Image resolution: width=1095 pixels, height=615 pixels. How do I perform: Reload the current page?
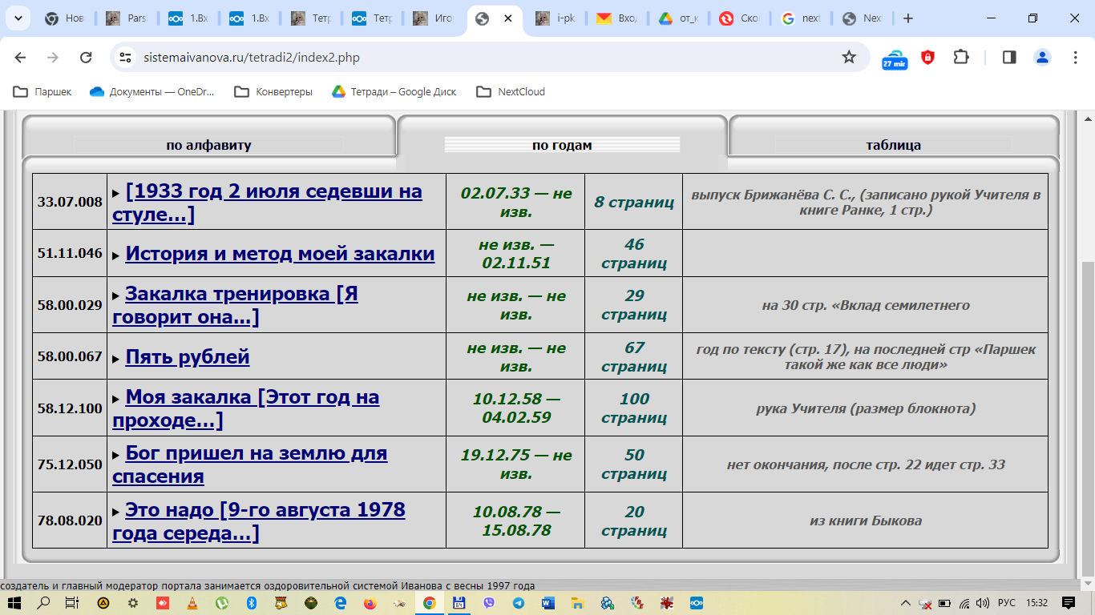[x=86, y=57]
